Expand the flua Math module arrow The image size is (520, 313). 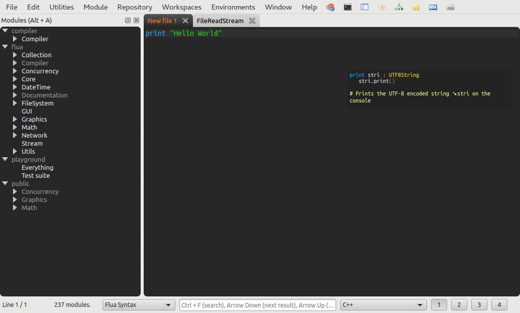click(x=15, y=127)
